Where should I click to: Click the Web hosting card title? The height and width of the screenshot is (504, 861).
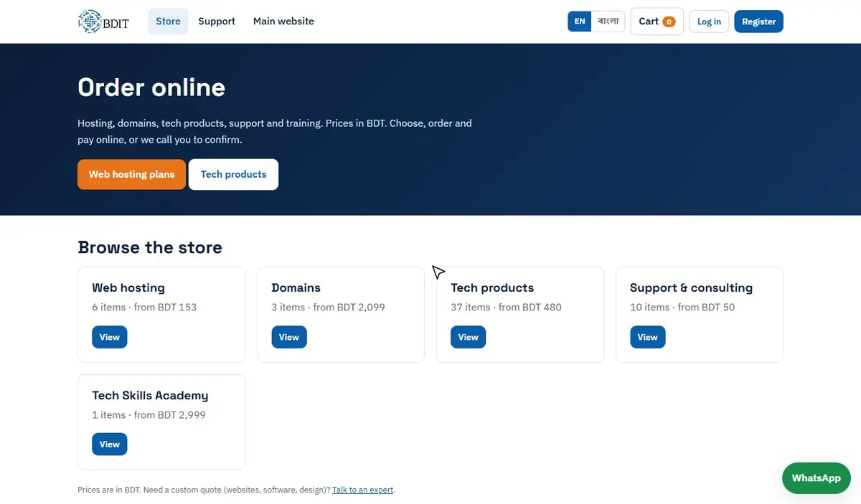click(128, 288)
